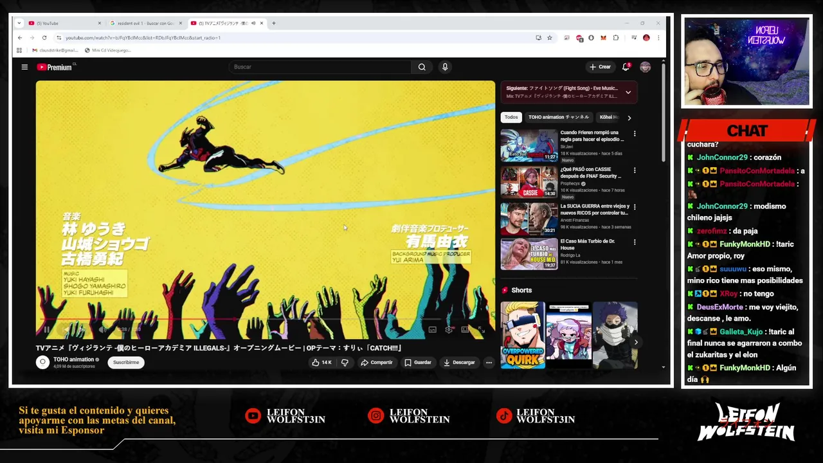Viewport: 823px width, 463px height.
Task: Open the Overpowered Quirk short
Action: pos(523,335)
